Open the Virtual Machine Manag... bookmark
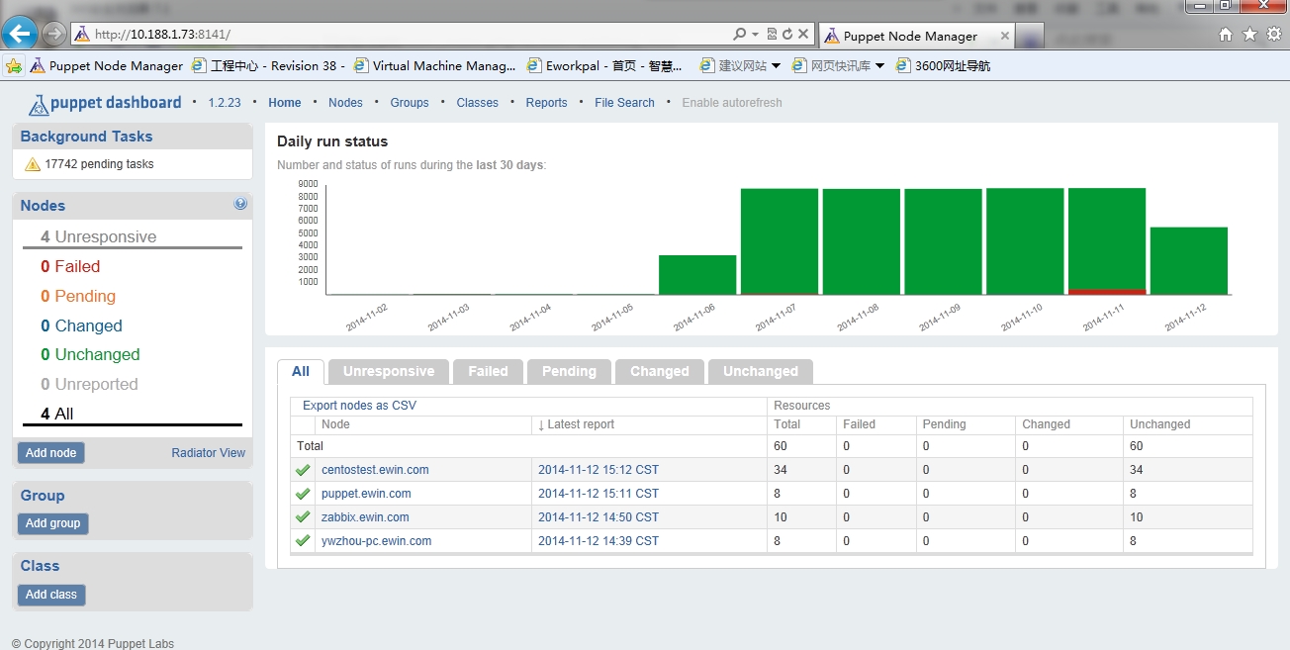Screen dimensions: 1290x650 434,66
